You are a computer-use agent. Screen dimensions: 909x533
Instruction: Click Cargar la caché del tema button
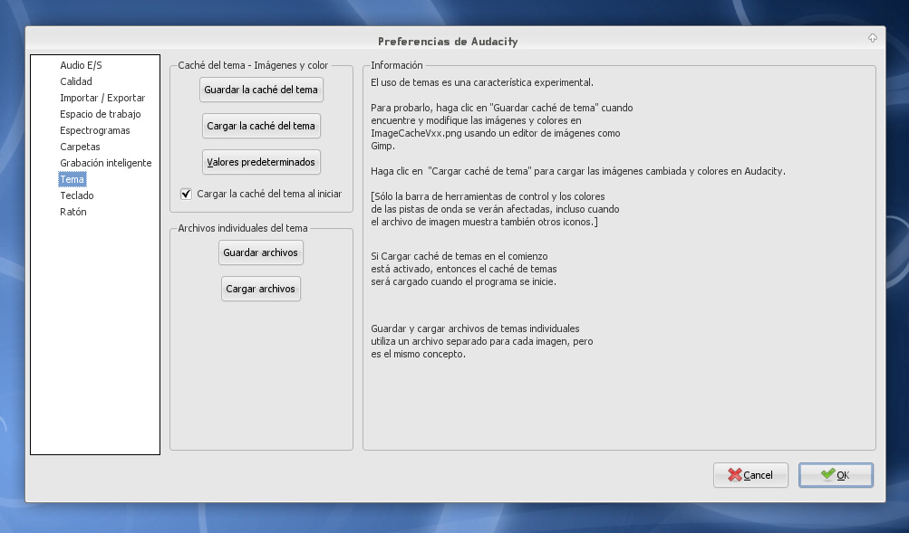click(261, 126)
